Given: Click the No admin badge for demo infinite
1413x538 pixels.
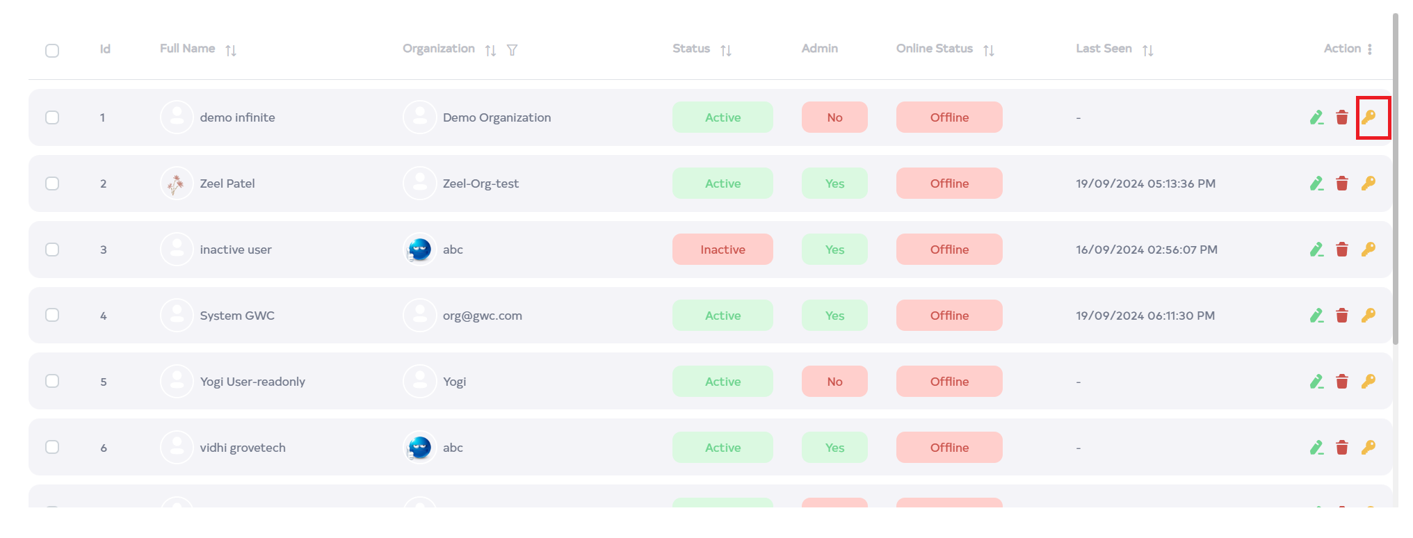Looking at the screenshot, I should pyautogui.click(x=834, y=117).
